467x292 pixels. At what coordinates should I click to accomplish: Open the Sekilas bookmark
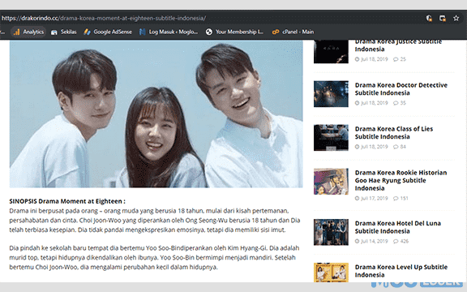(64, 32)
